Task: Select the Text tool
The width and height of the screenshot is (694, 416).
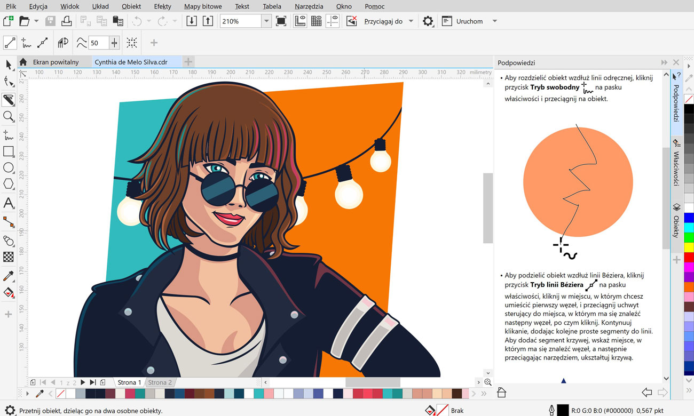Action: pyautogui.click(x=9, y=203)
